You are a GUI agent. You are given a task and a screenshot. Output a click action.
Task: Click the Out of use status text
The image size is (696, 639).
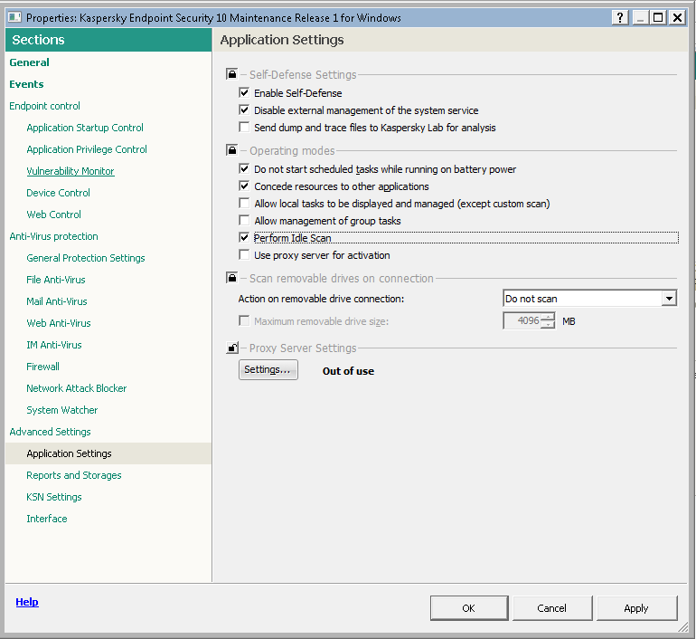(x=348, y=371)
